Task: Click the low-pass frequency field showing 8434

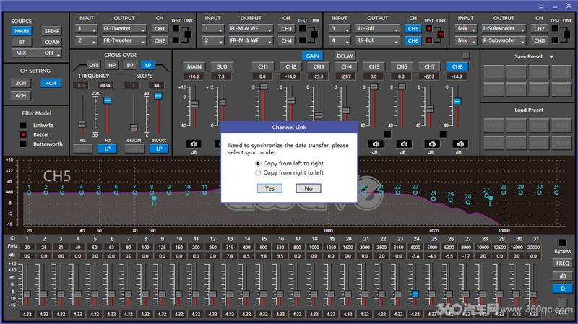Action: (x=105, y=85)
